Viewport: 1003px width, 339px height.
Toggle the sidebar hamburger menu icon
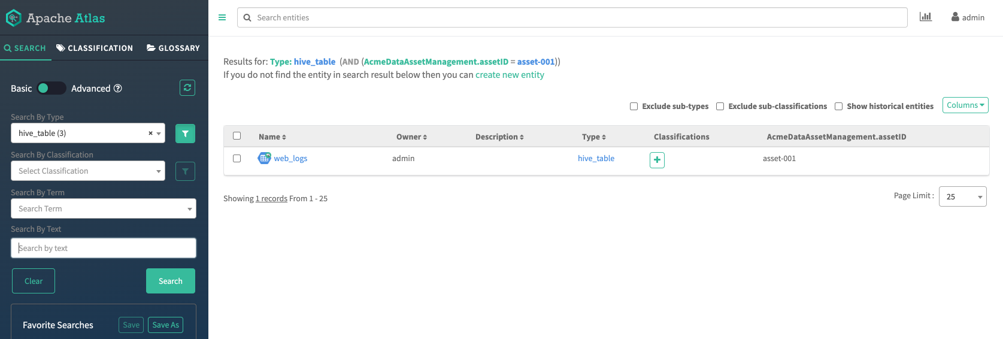(222, 17)
